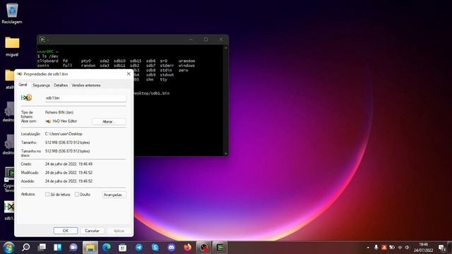This screenshot has height=254, width=452.
Task: Click the Alterar... button
Action: (109, 121)
